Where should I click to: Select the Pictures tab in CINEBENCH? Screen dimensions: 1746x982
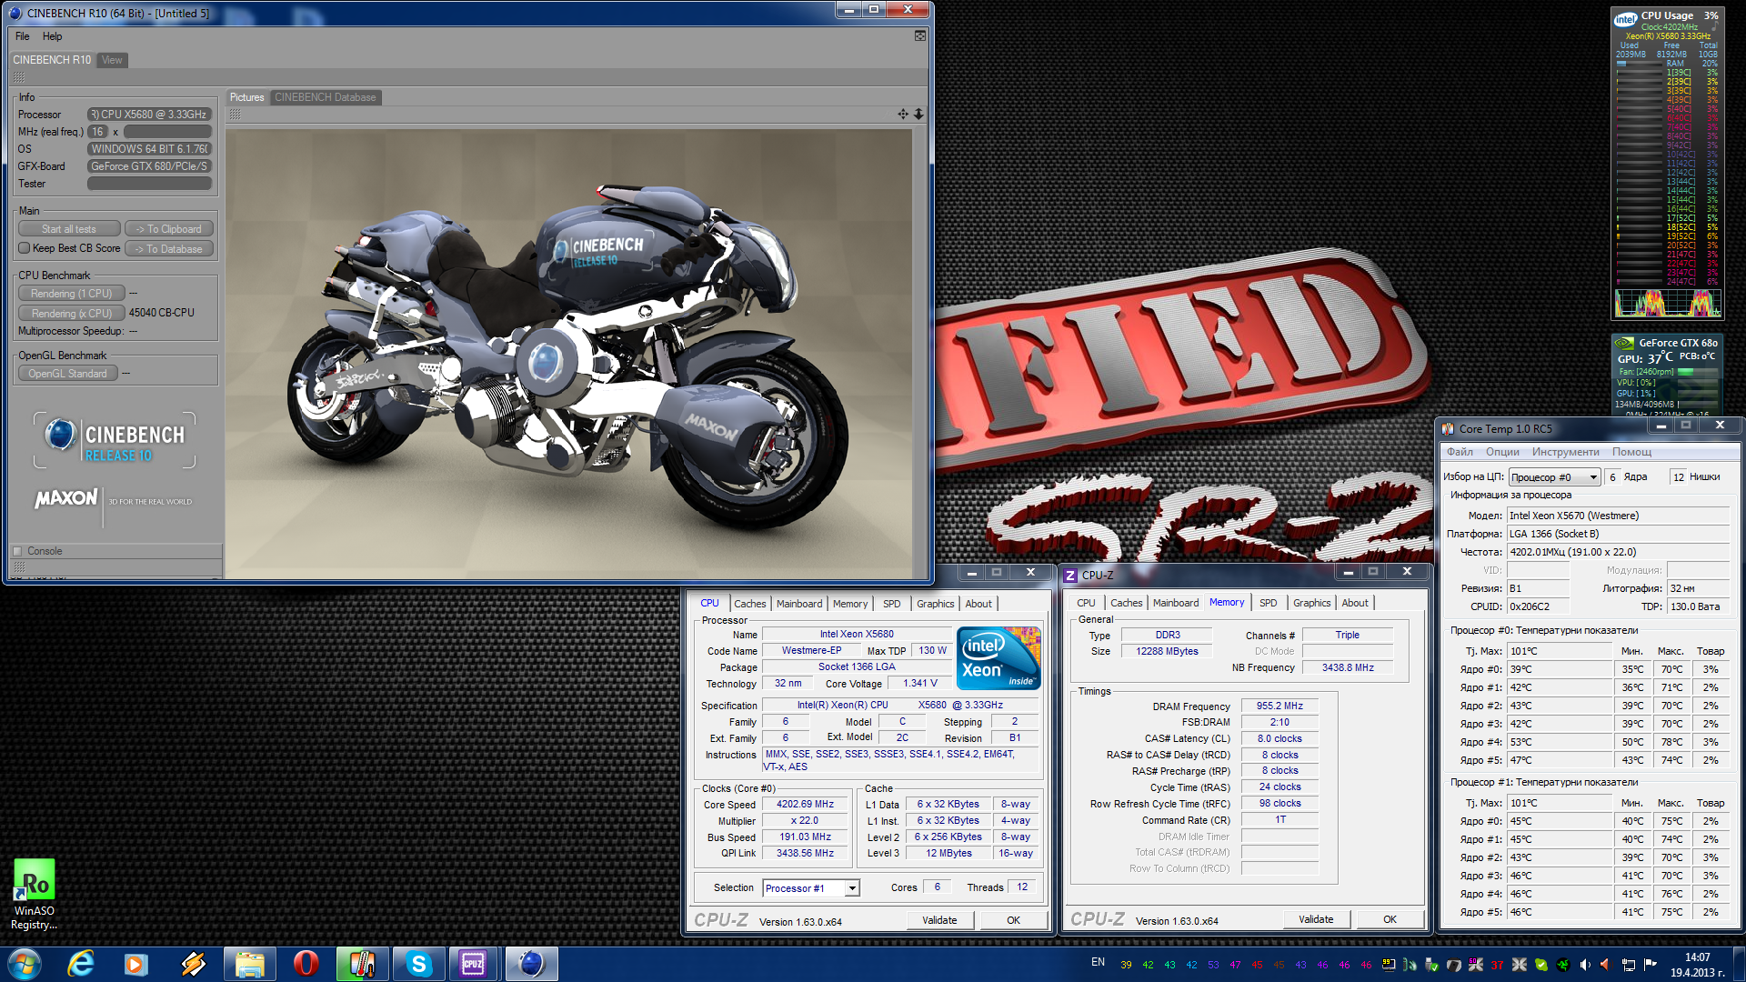tap(246, 97)
